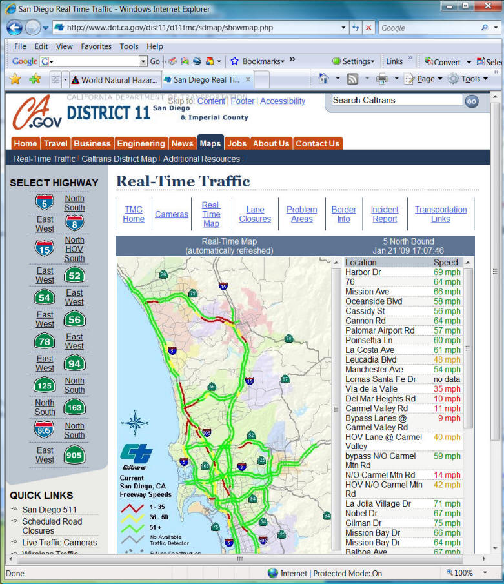Select Interstate 805 shield

tap(44, 430)
